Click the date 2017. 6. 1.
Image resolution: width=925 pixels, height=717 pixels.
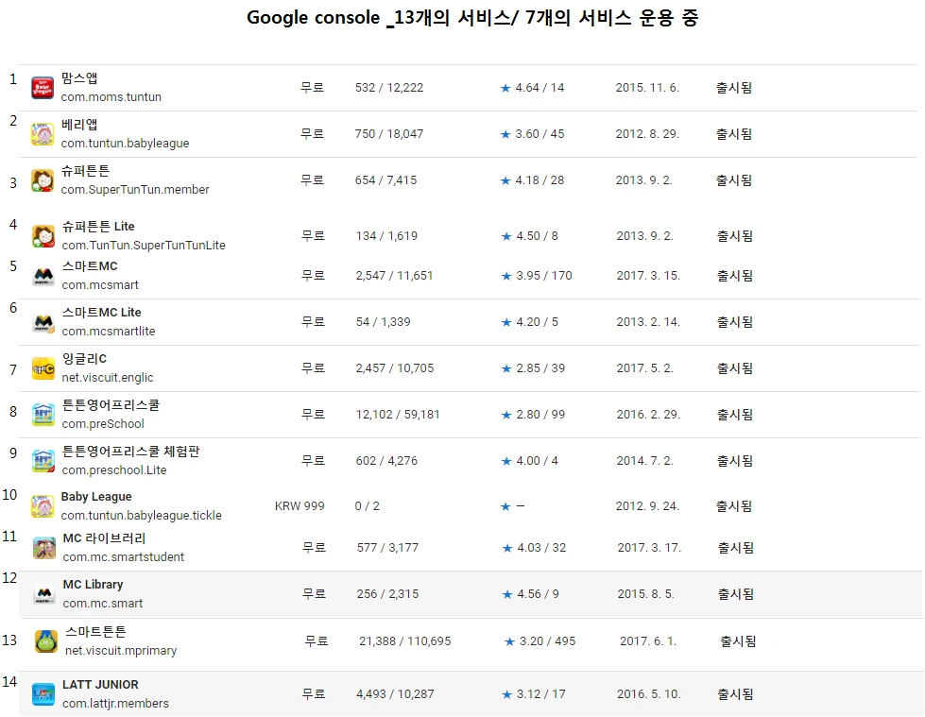click(x=648, y=641)
